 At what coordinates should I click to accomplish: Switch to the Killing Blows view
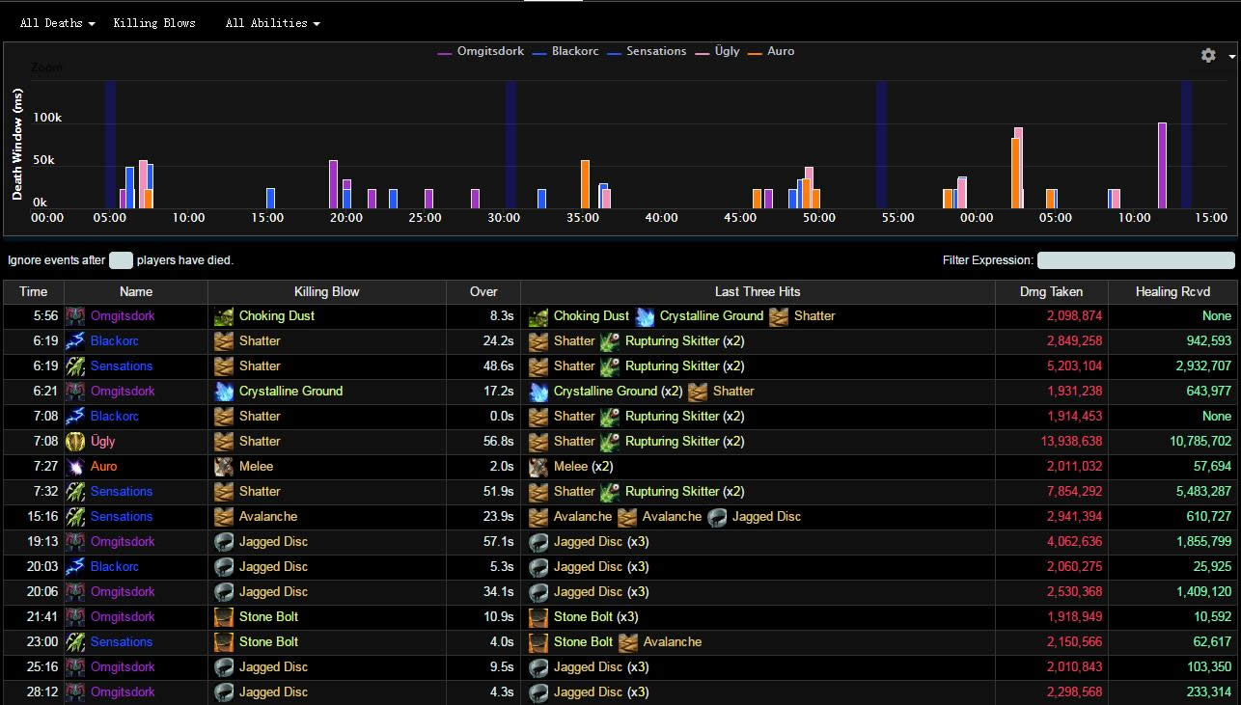pyautogui.click(x=154, y=23)
